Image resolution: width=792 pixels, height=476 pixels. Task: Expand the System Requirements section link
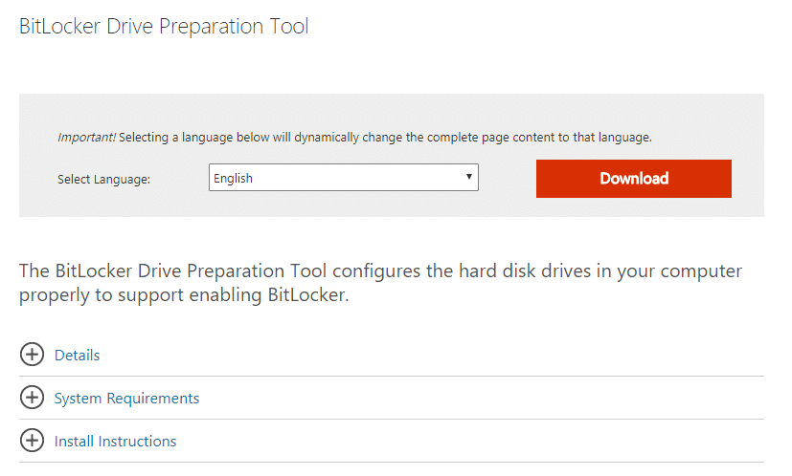(x=126, y=399)
